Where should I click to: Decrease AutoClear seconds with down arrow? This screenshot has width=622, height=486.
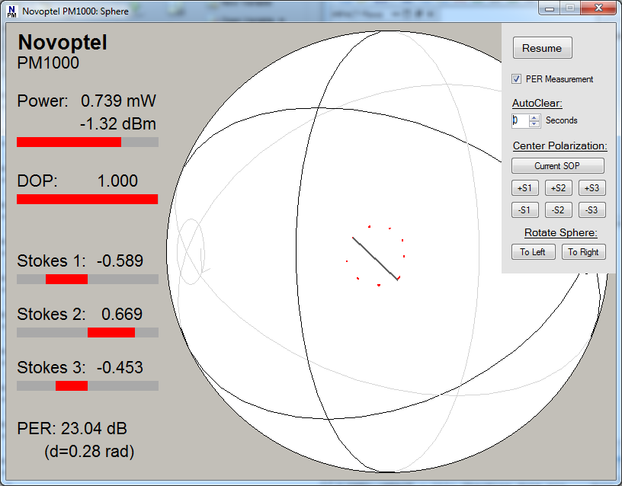click(534, 124)
